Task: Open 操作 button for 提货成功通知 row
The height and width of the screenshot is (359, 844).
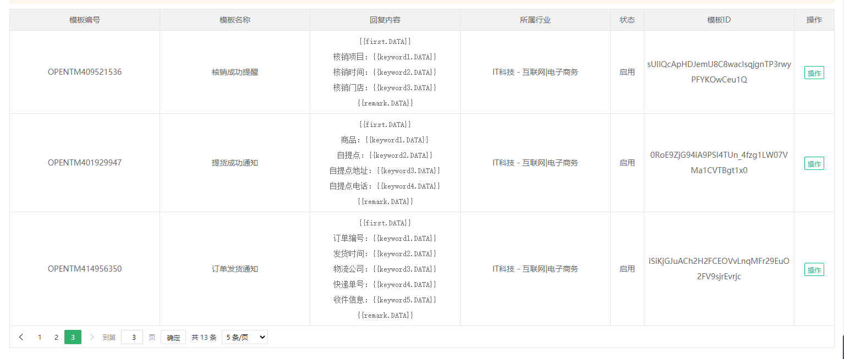Action: 814,163
